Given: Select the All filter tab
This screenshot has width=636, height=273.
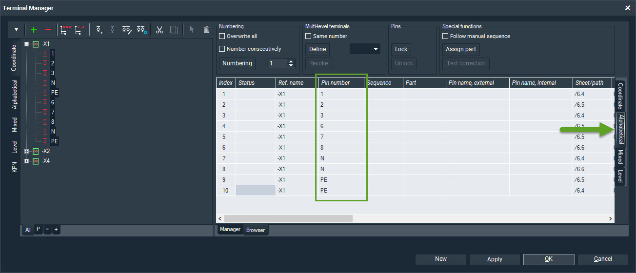Looking at the screenshot, I should click(x=28, y=230).
